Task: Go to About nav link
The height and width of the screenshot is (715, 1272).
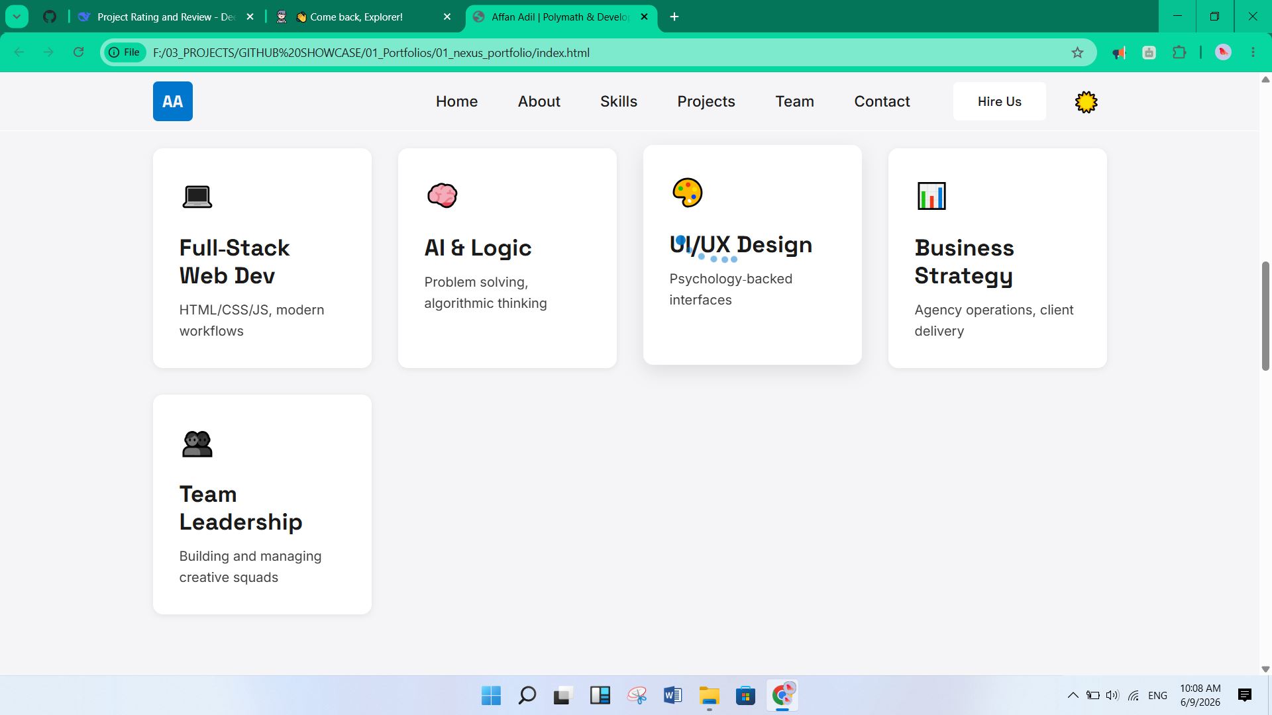Action: click(x=539, y=101)
